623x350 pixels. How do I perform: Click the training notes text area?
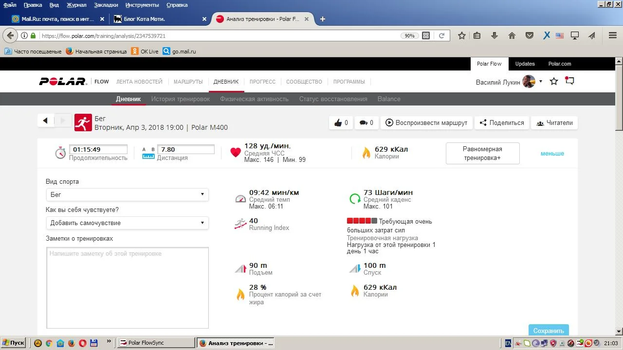[128, 288]
